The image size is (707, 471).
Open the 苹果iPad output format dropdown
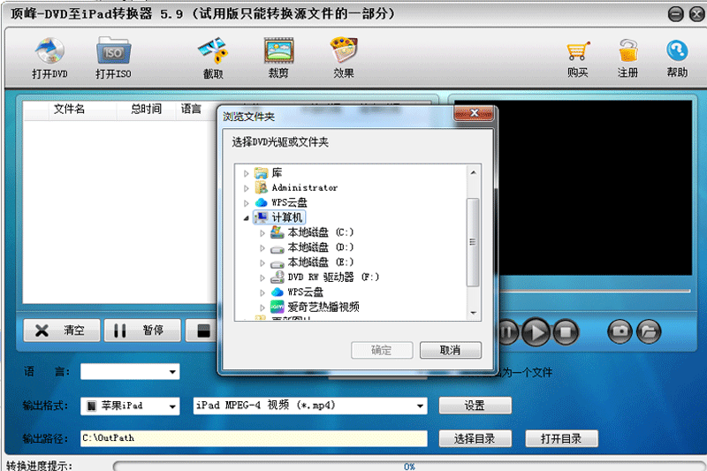(x=172, y=406)
